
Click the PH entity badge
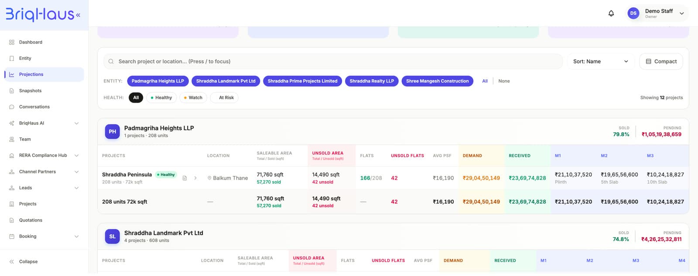113,131
